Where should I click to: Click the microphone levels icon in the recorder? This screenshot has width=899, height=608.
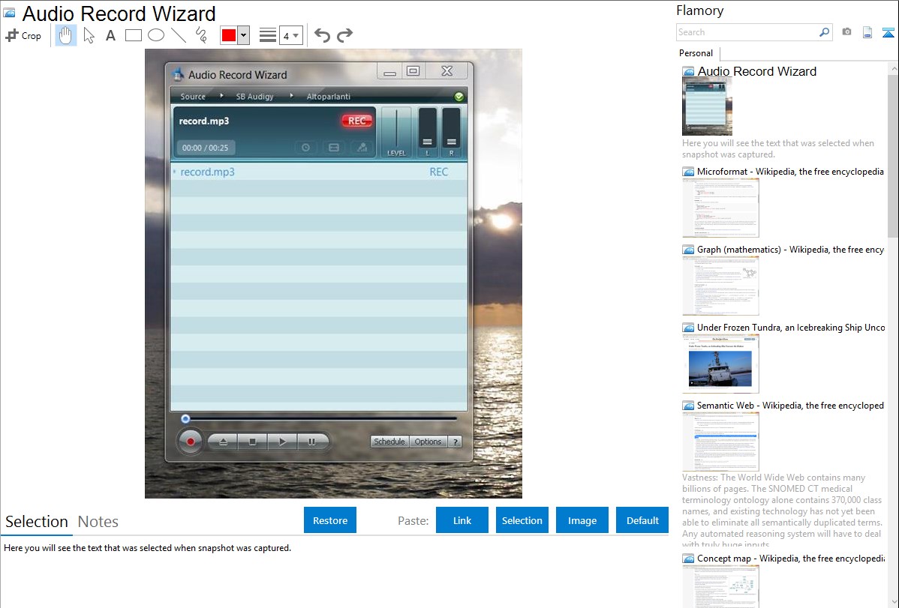click(x=362, y=147)
